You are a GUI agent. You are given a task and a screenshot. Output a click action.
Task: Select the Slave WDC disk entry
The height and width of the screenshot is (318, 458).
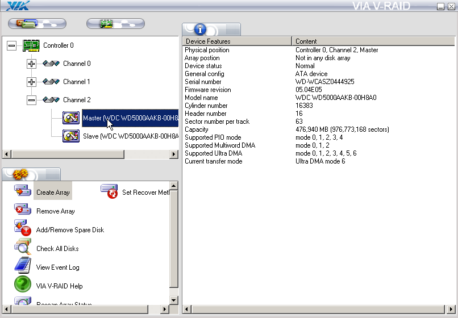click(130, 136)
